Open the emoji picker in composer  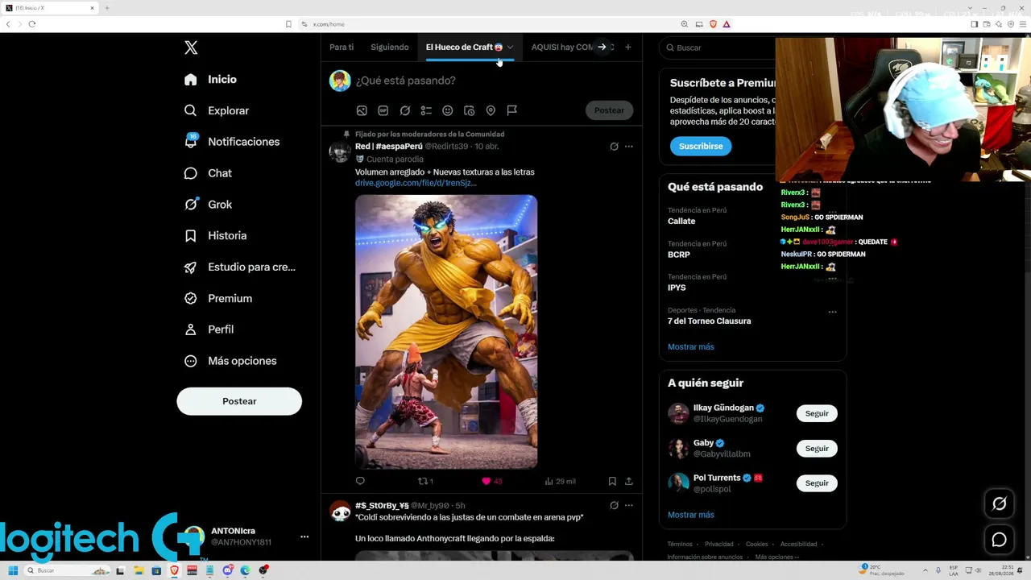coord(448,110)
